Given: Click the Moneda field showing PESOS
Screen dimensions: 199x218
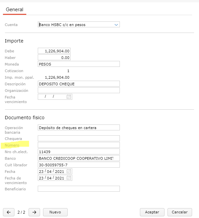Looking at the screenshot, I should [78, 64].
